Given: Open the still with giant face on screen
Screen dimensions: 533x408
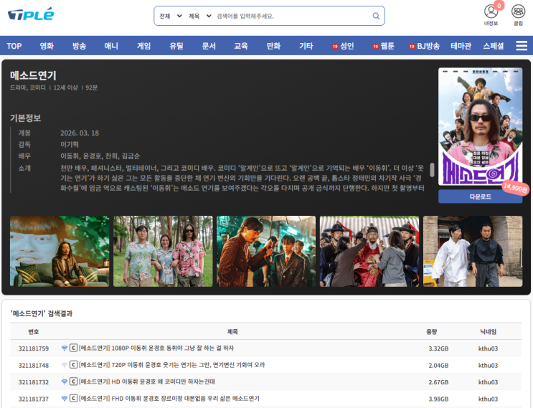Looking at the screenshot, I should (60, 252).
